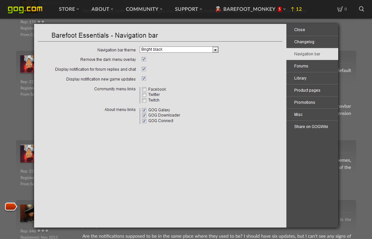This screenshot has width=372, height=239.
Task: Toggle forum replies and chat notification checkbox
Action: point(144,69)
